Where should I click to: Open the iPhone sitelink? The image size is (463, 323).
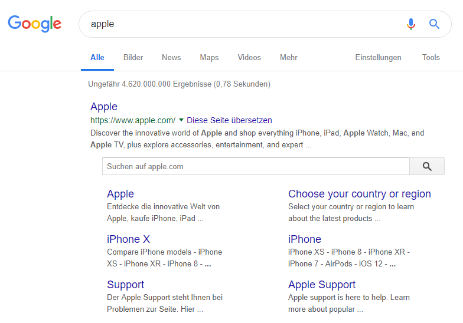point(305,239)
